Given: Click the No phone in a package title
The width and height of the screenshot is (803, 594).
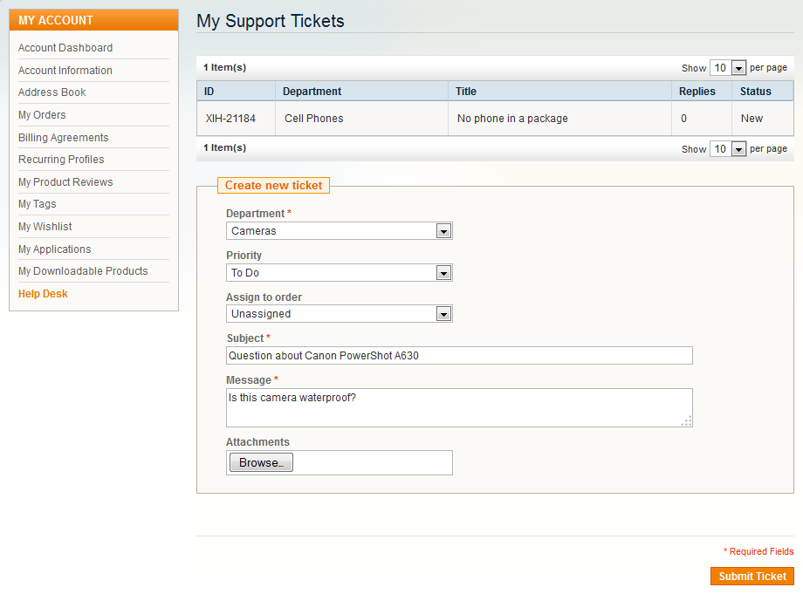Looking at the screenshot, I should [512, 118].
